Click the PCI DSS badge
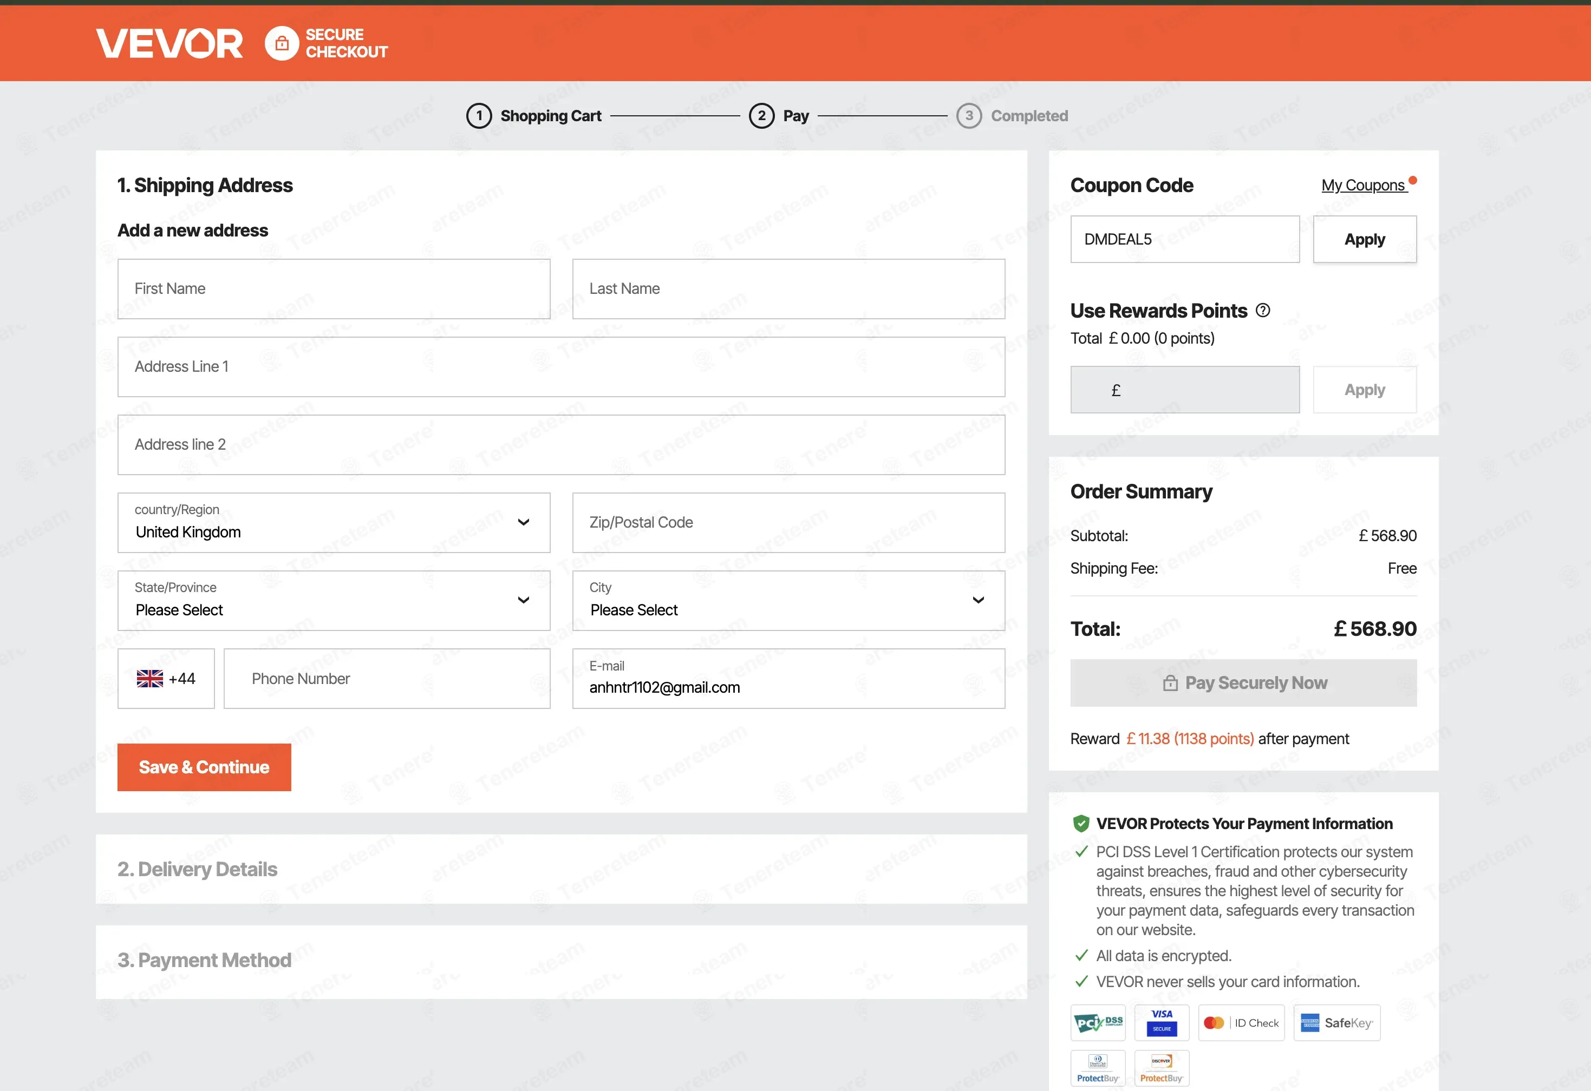The image size is (1591, 1091). pos(1098,1023)
